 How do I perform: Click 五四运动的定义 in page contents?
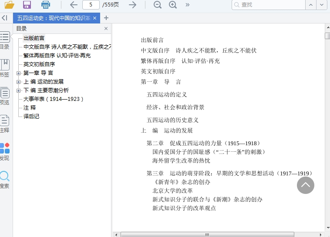pyautogui.click(x=167, y=95)
